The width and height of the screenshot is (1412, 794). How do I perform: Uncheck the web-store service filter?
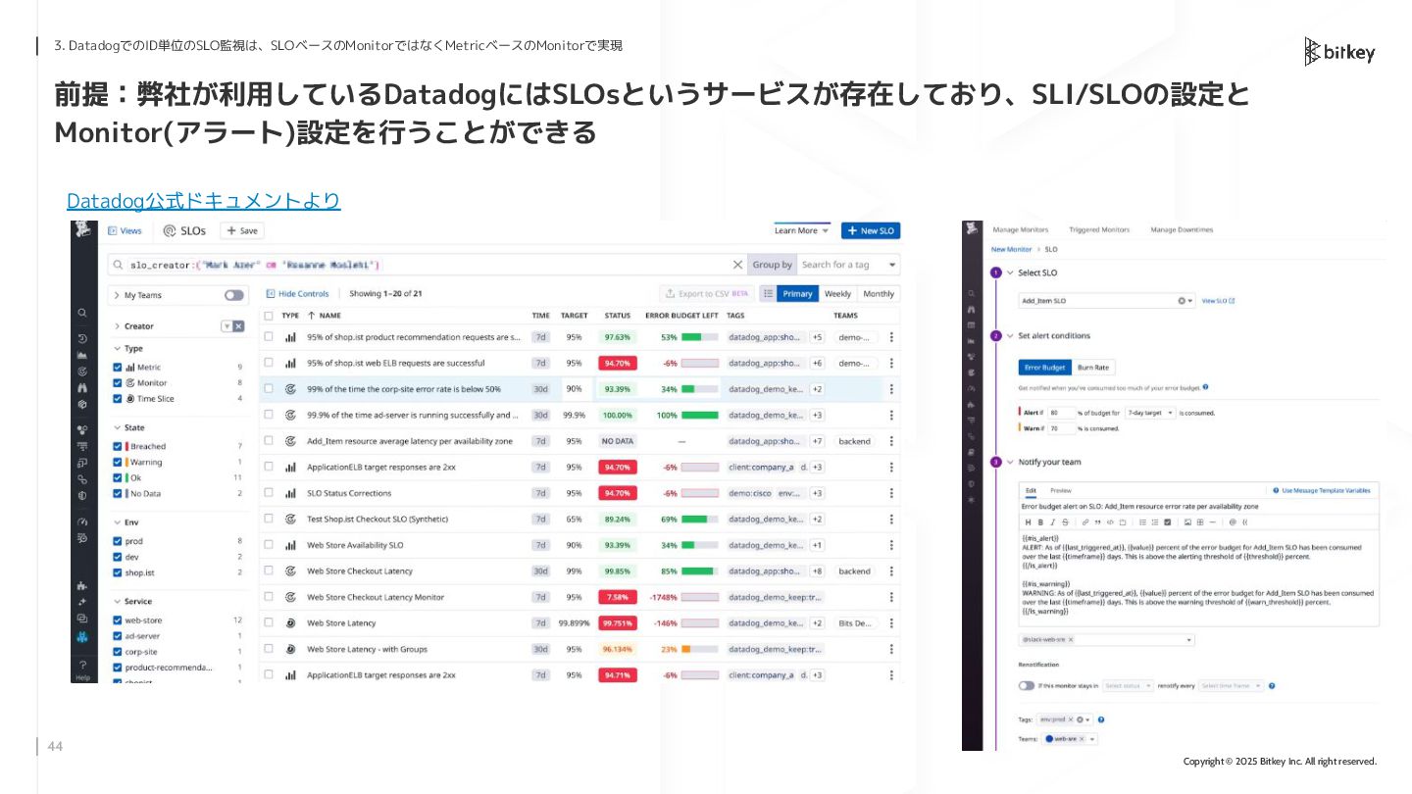click(118, 620)
